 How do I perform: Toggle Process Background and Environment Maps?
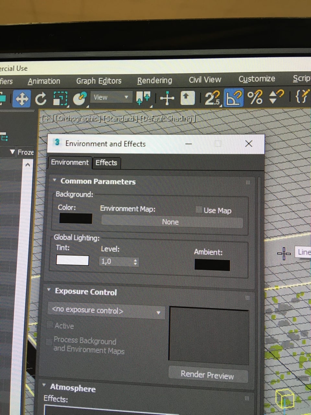[x=49, y=341]
